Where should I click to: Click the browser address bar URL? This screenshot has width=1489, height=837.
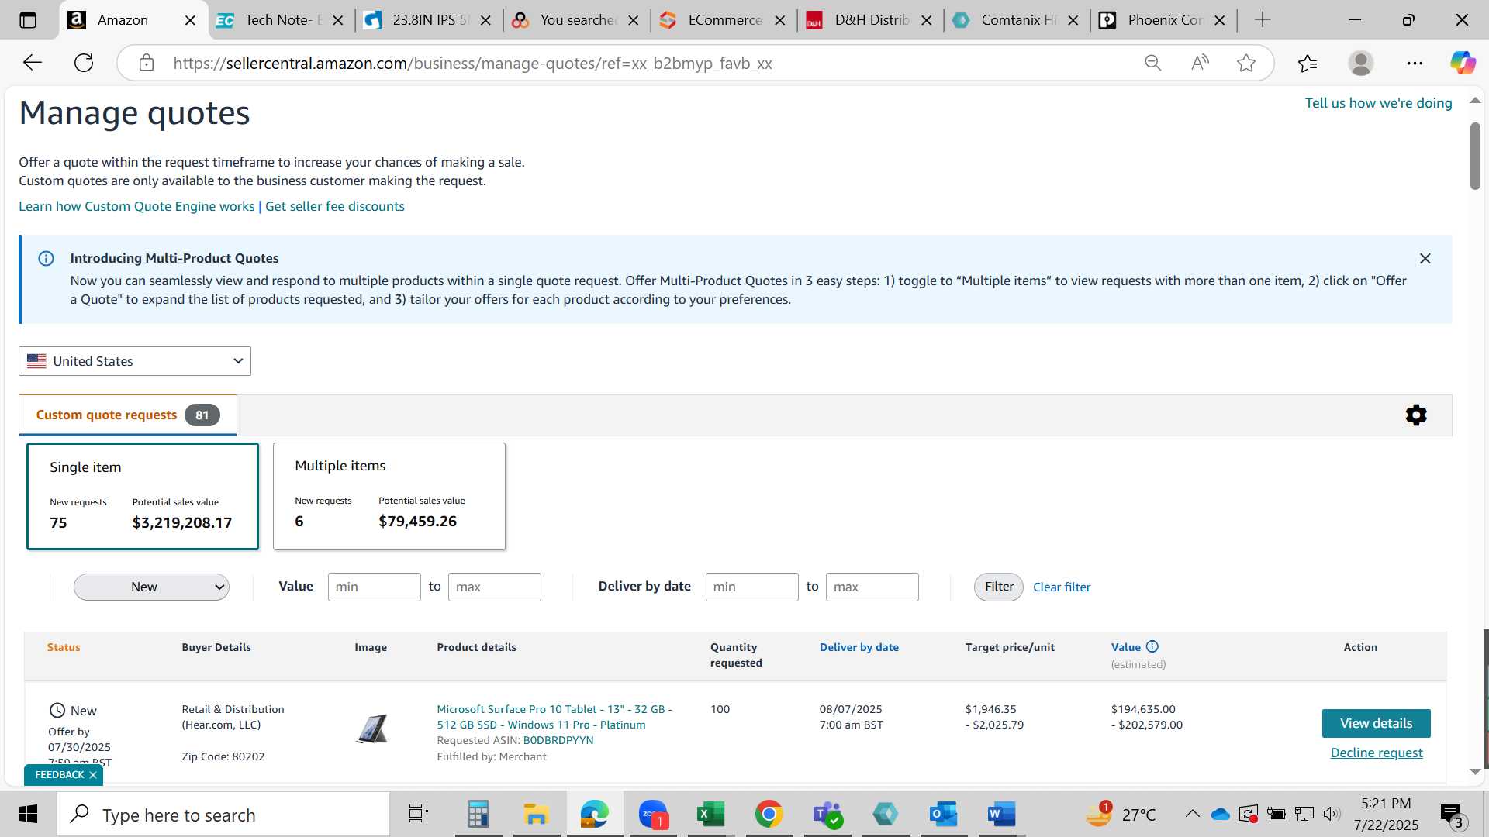[x=472, y=64]
